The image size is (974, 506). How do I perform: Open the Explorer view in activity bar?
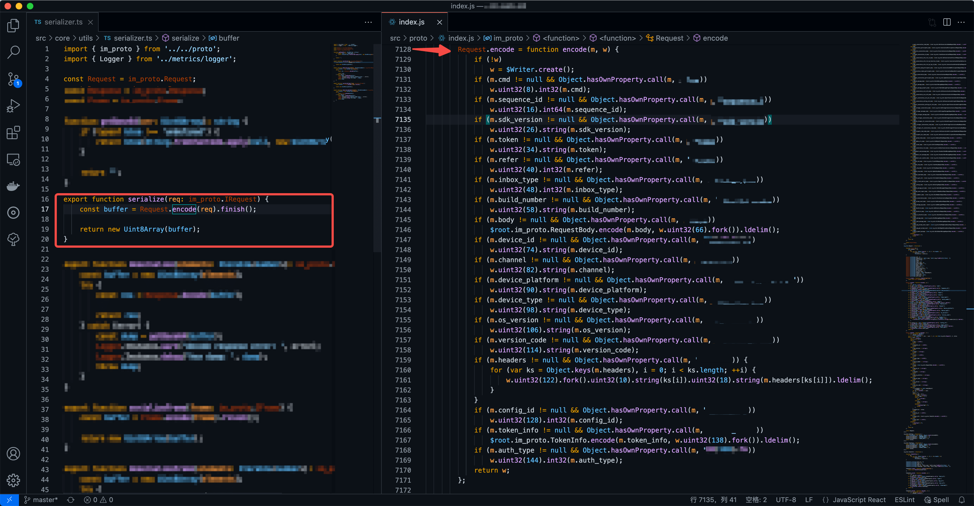[13, 25]
